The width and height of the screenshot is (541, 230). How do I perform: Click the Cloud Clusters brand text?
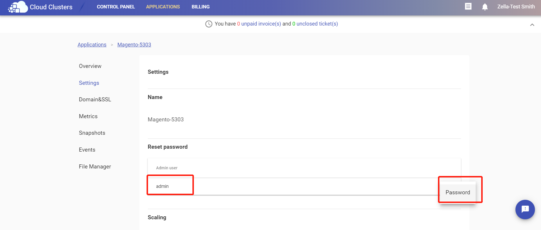[51, 7]
